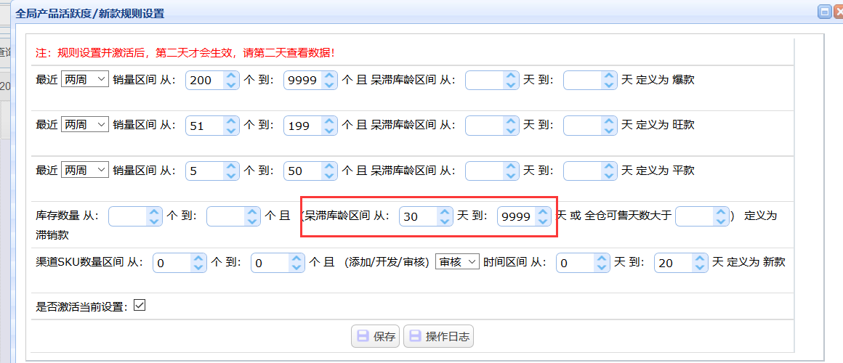Increase the 全仓可售天数大于 value

point(722,211)
